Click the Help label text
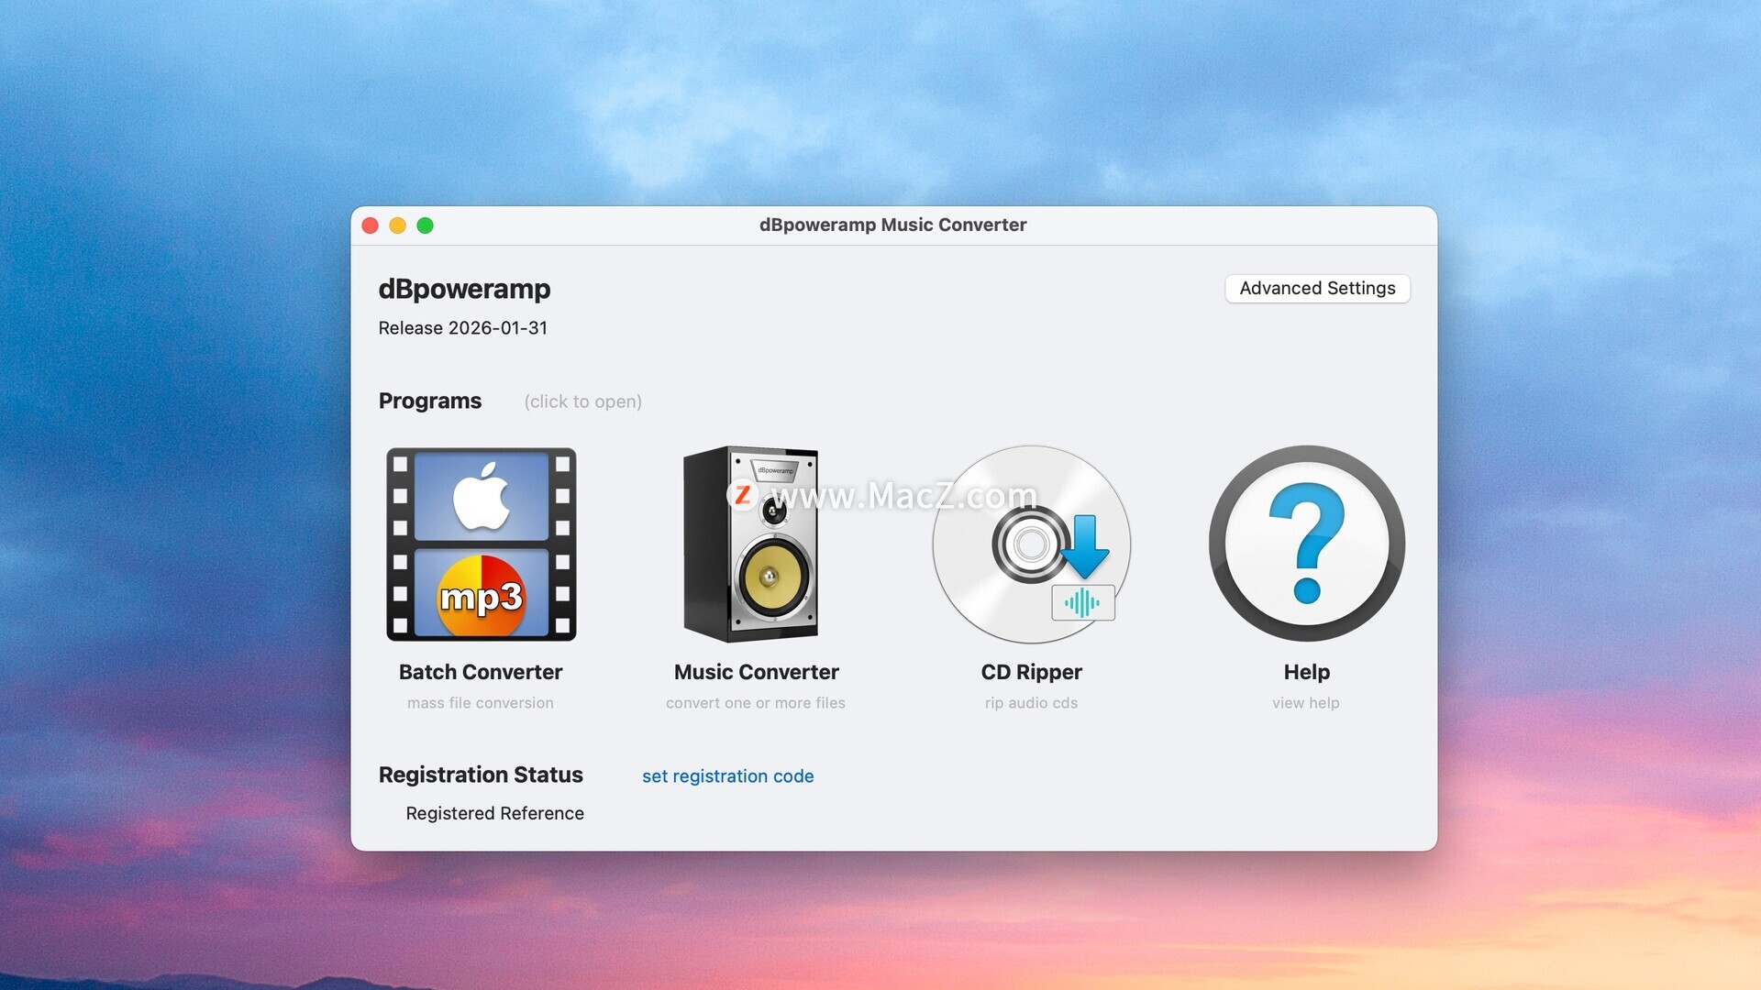 (1306, 672)
